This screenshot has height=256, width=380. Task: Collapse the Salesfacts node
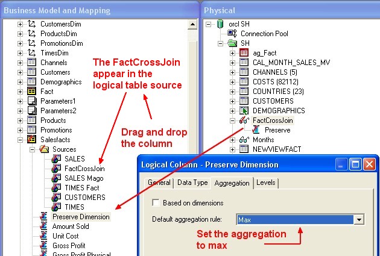coord(20,140)
